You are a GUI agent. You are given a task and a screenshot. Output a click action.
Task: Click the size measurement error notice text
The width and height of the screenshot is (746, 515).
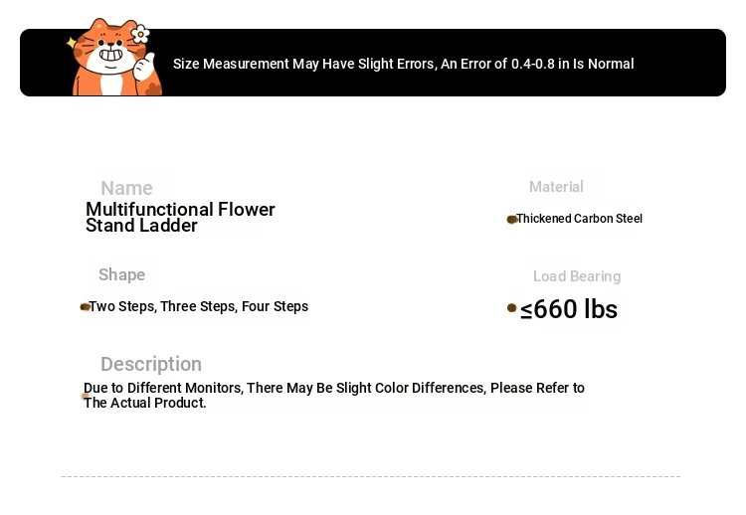(x=404, y=64)
